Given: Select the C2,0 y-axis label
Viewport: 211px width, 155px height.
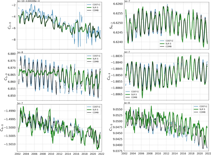Looking at the screenshot, I should [10, 25].
